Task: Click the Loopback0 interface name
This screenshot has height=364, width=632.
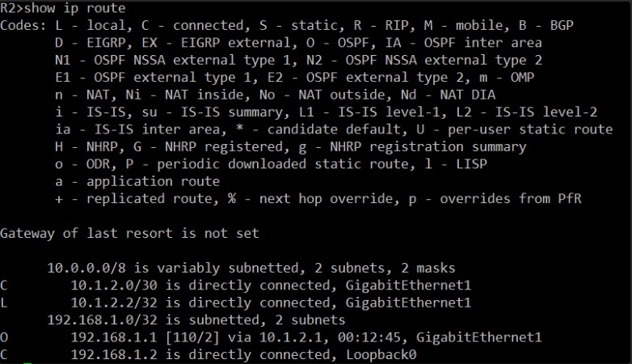Action: click(381, 355)
